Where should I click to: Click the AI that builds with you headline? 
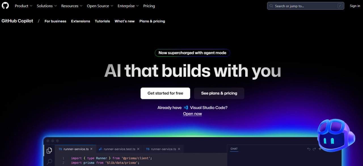point(193,71)
